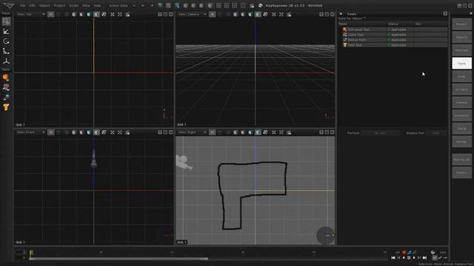Select the Move transform tool
The image size is (474, 266).
6,31
